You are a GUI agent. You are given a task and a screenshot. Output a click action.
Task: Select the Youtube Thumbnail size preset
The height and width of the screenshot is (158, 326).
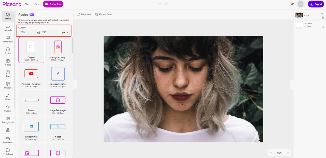(x=31, y=76)
